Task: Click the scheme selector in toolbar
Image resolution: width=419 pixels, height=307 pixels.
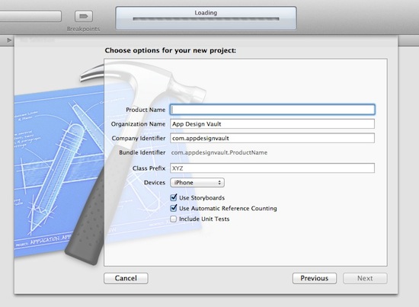Action: (30, 16)
